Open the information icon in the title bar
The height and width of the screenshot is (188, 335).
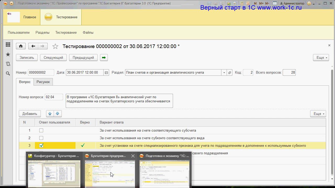pyautogui.click(x=309, y=3)
